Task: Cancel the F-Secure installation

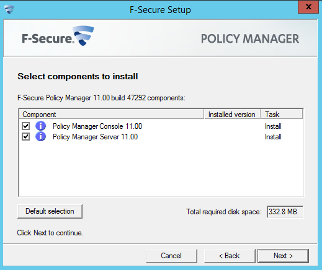Action: click(171, 256)
